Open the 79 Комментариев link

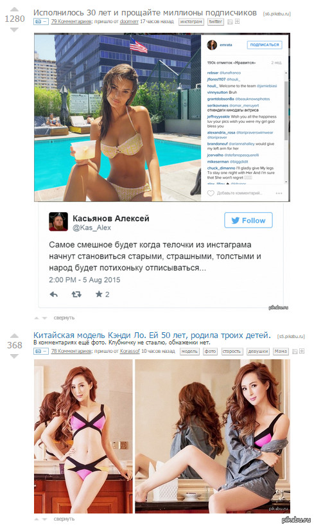click(x=71, y=21)
